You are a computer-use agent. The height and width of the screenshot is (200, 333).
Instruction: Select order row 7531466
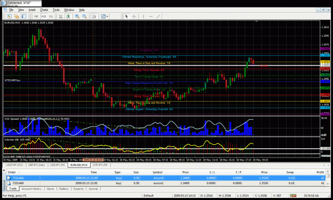click(x=166, y=178)
